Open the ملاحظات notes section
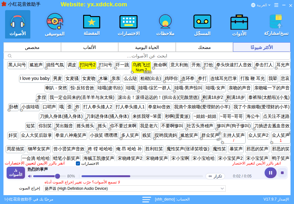 click(165, 24)
